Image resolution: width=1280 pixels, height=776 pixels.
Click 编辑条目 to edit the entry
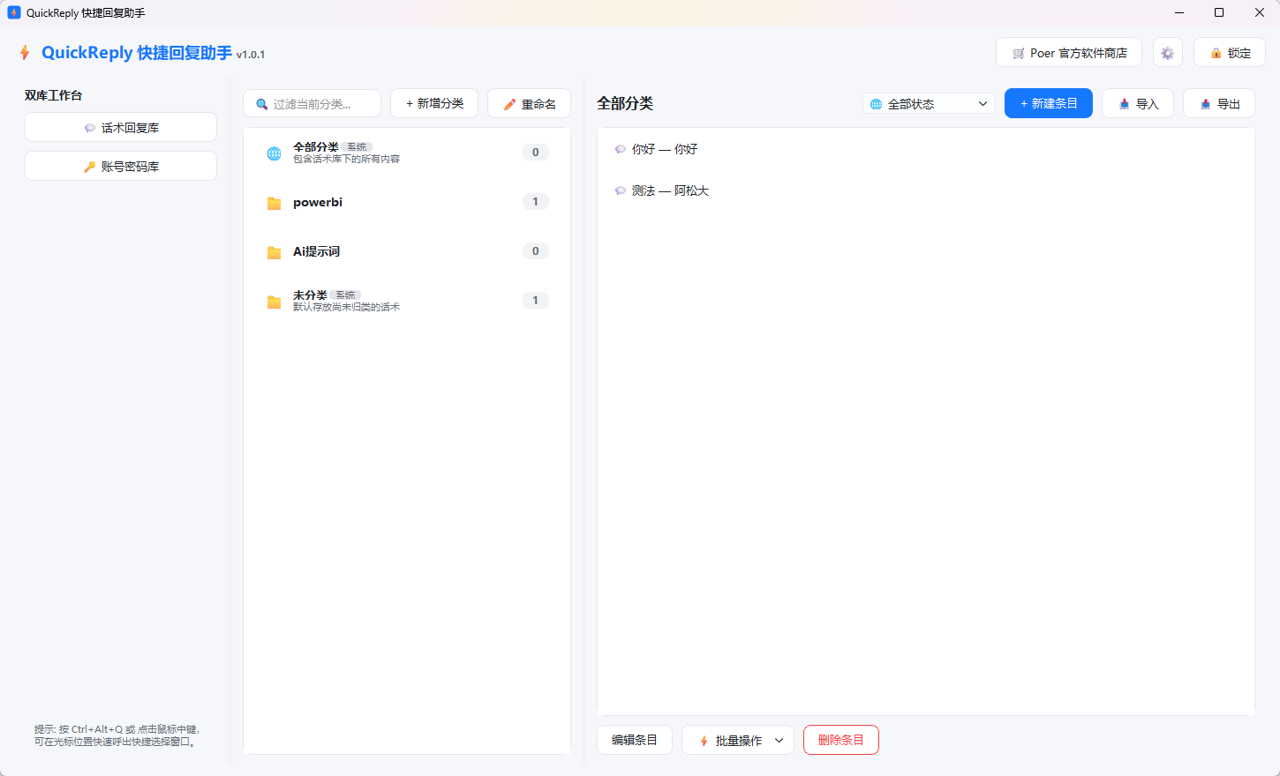coord(635,740)
